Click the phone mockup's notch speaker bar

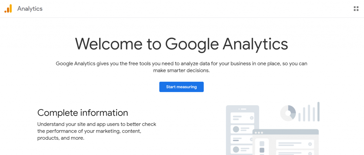click(243, 109)
